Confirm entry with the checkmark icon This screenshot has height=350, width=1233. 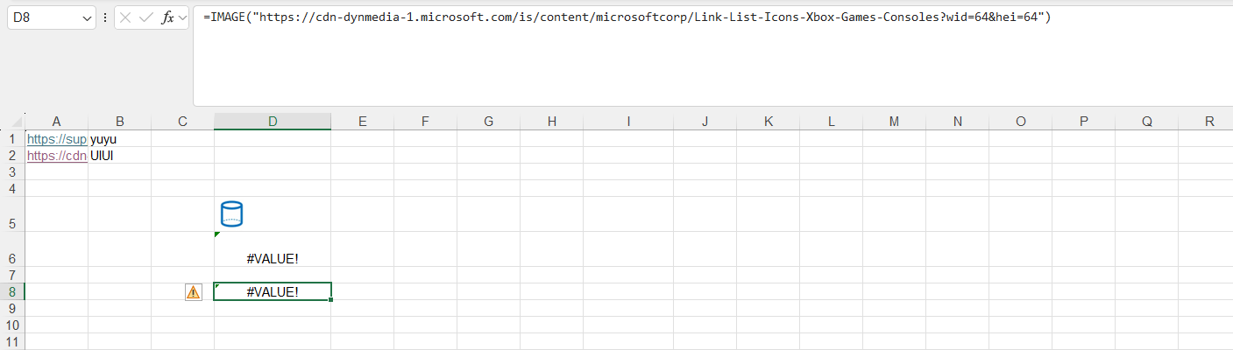pos(146,17)
